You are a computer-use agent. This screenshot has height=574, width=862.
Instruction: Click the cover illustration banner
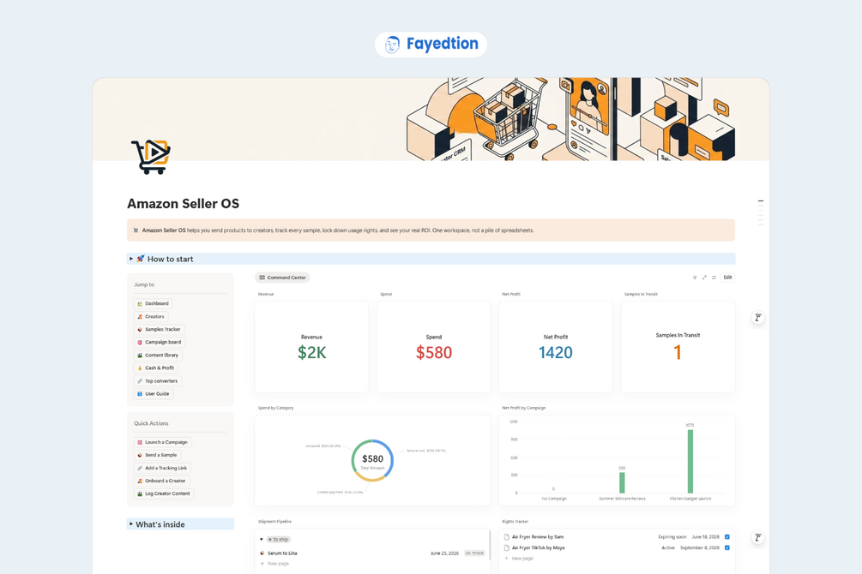click(x=431, y=119)
